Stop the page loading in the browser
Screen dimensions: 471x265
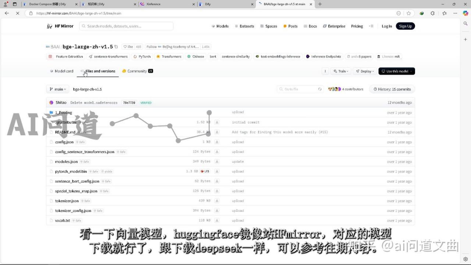[x=18, y=13]
